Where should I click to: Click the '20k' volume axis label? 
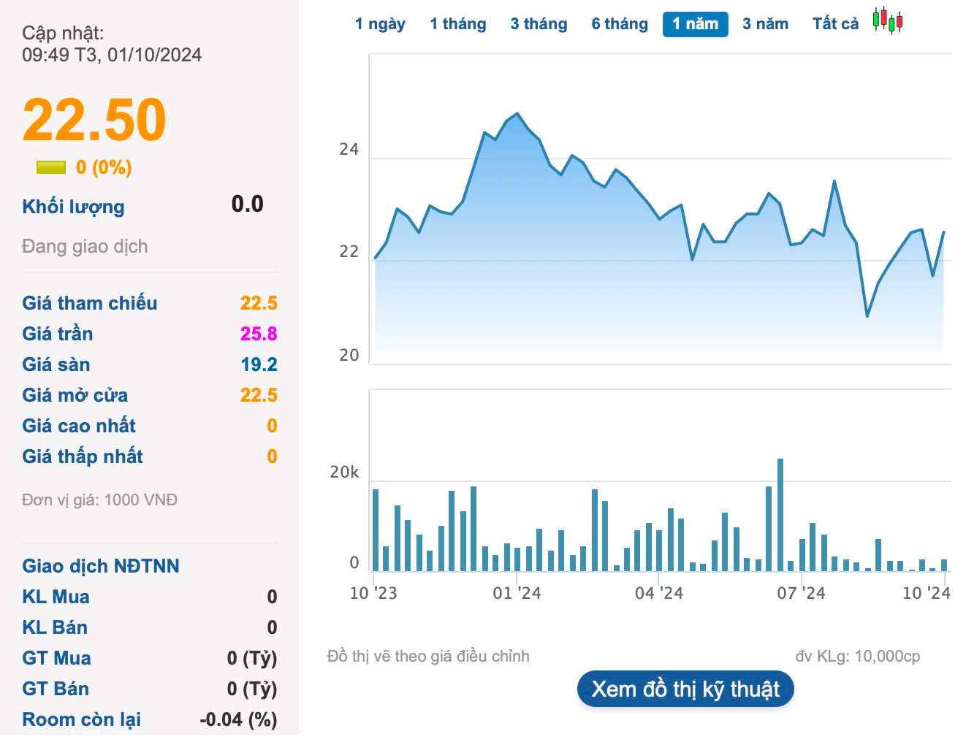pos(344,473)
